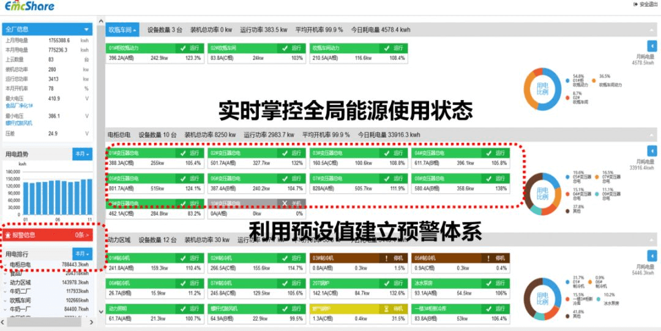Click the 电柜总电 section header title

pos(119,135)
